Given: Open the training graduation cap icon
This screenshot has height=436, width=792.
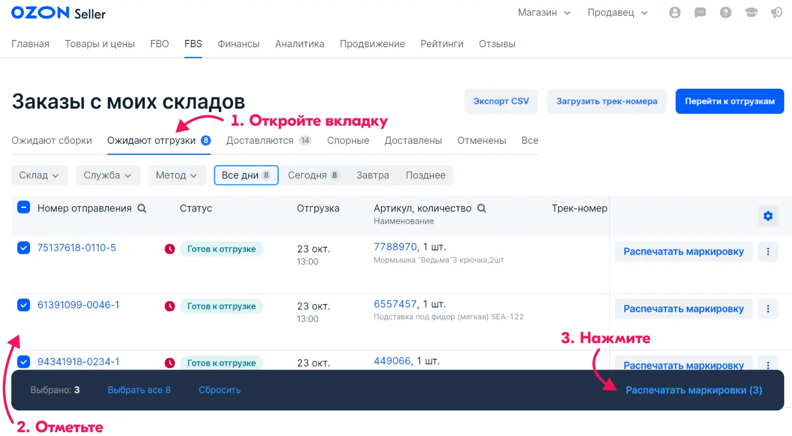Looking at the screenshot, I should 751,13.
